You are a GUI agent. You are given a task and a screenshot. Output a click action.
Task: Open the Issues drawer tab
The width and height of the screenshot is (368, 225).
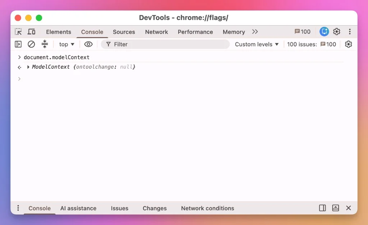[119, 208]
